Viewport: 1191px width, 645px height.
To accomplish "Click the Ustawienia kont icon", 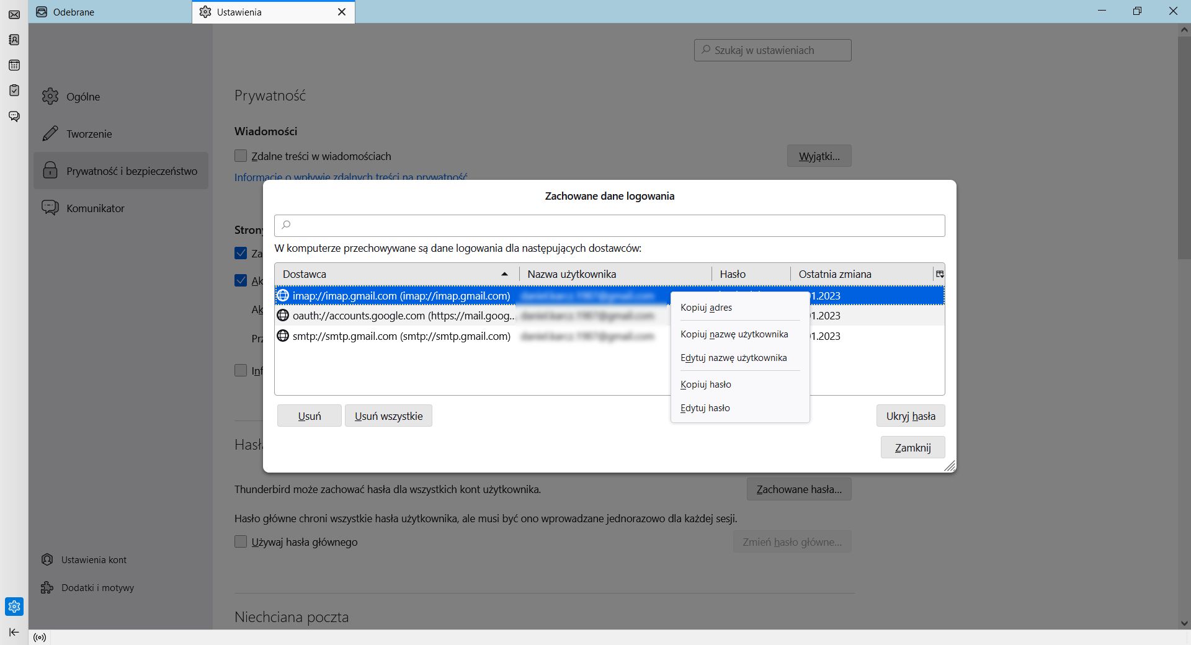I will coord(47,559).
